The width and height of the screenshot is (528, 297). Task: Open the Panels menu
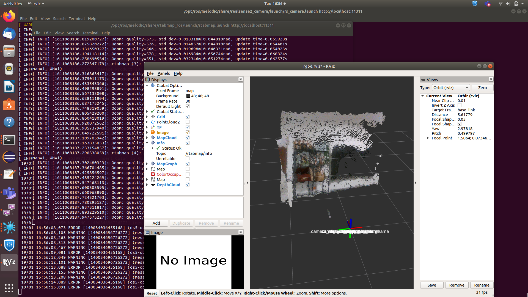[163, 73]
